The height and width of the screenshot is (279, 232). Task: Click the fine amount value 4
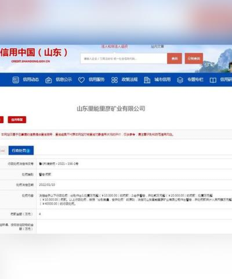click(40, 214)
